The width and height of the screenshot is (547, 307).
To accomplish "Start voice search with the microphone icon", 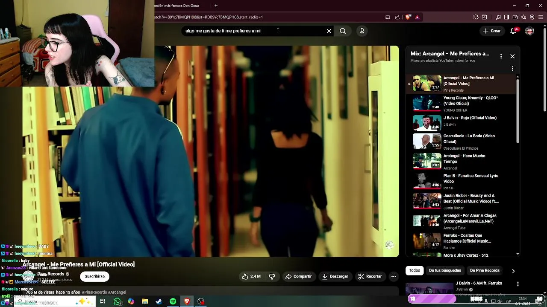I will [362, 31].
